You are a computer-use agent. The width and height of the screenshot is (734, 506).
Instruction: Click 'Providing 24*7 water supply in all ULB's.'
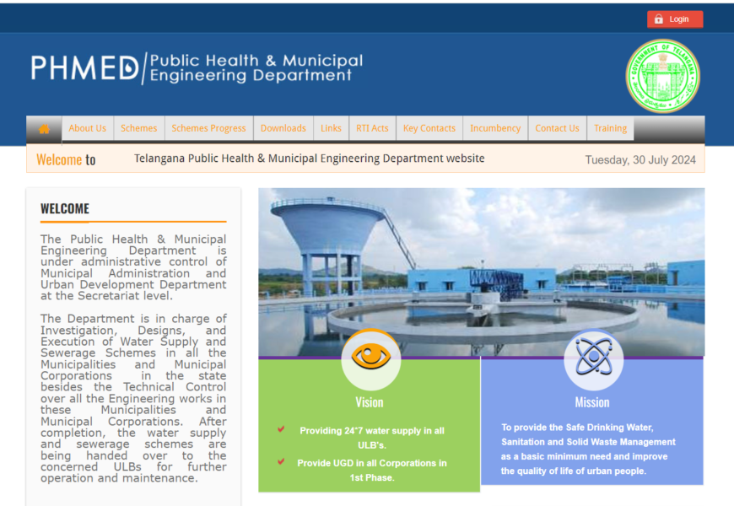(372, 438)
